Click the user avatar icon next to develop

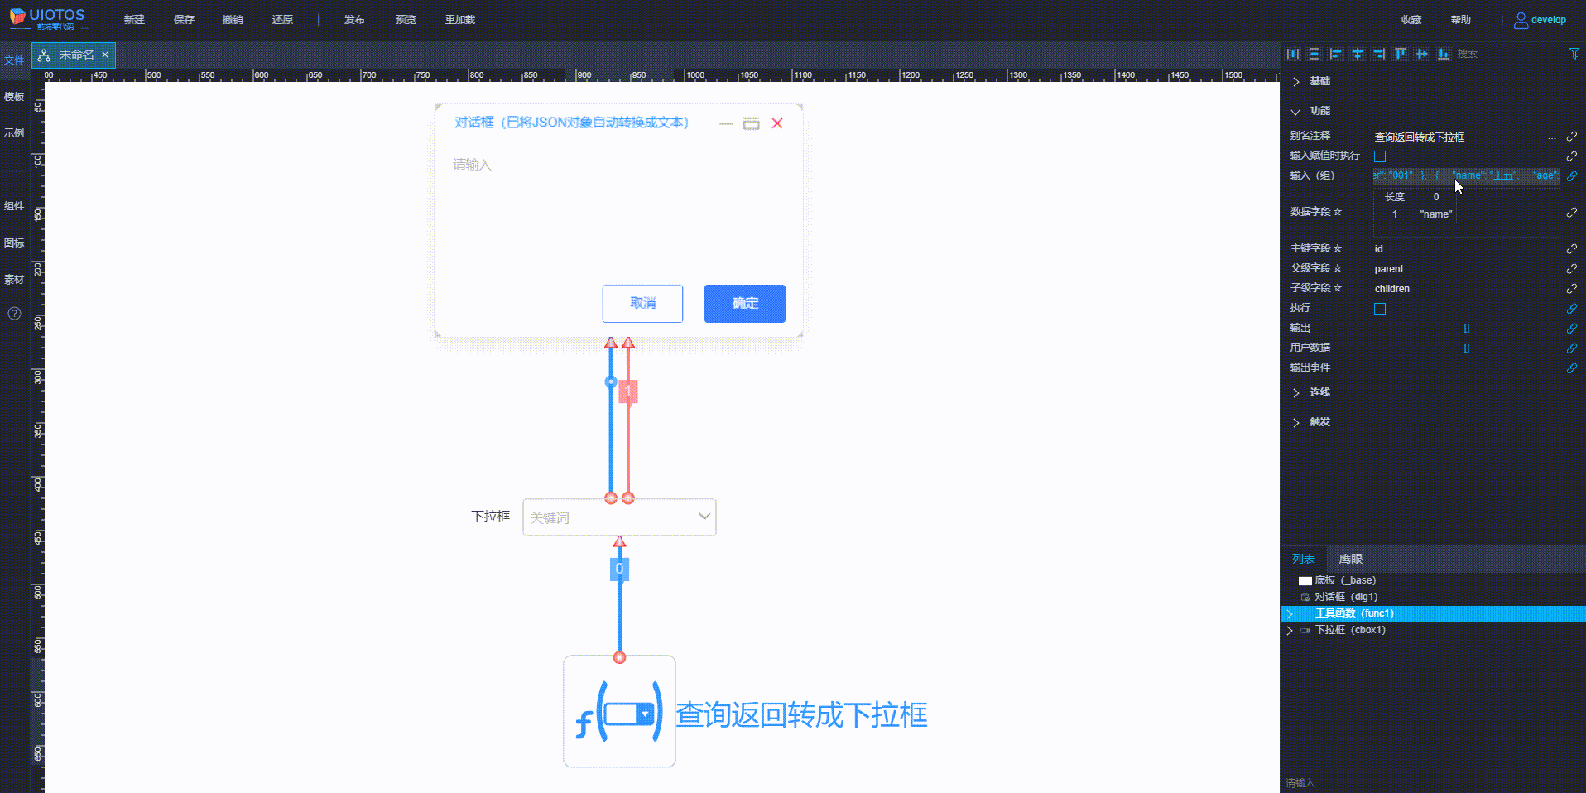[x=1520, y=20]
